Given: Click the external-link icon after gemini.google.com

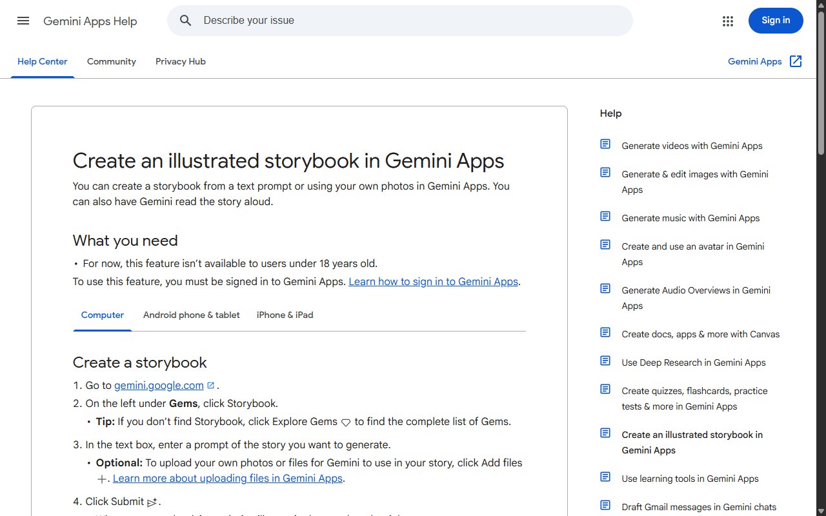Looking at the screenshot, I should click(210, 386).
